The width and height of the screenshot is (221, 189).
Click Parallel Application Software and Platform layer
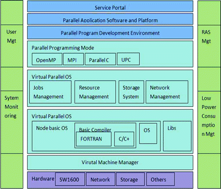point(110,19)
